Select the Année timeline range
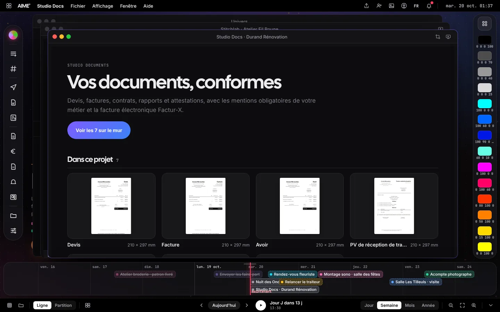The image size is (500, 312). coord(428,305)
